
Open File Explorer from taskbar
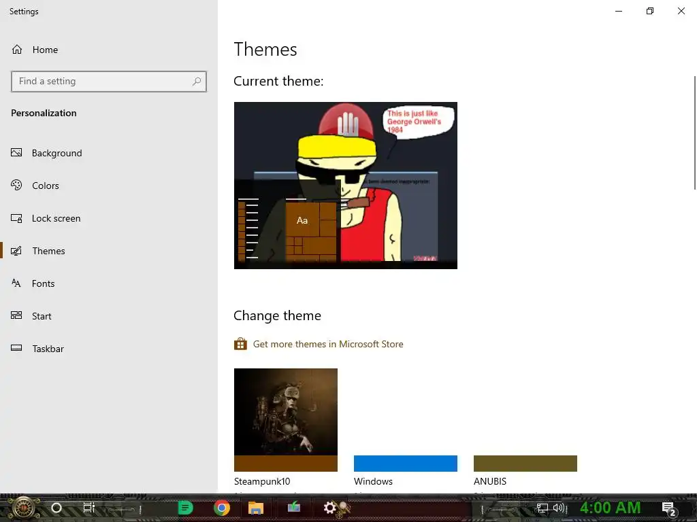pyautogui.click(x=256, y=508)
